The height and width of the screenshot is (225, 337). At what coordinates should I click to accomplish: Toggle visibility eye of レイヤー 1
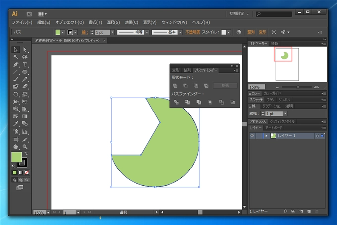(252, 136)
